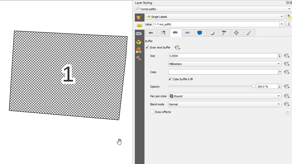292x164 pixels.
Task: Open the Placement tab with arrows icon
Action: tap(236, 33)
